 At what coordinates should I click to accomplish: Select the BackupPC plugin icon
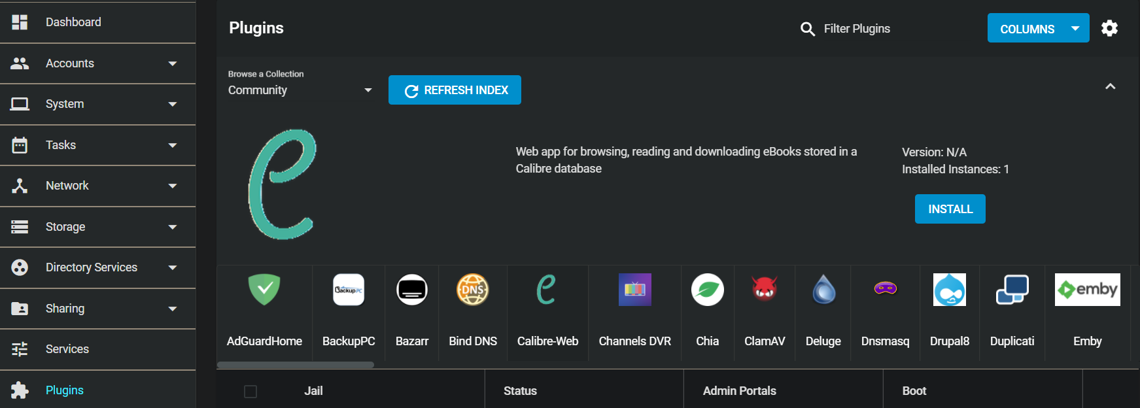pos(349,290)
